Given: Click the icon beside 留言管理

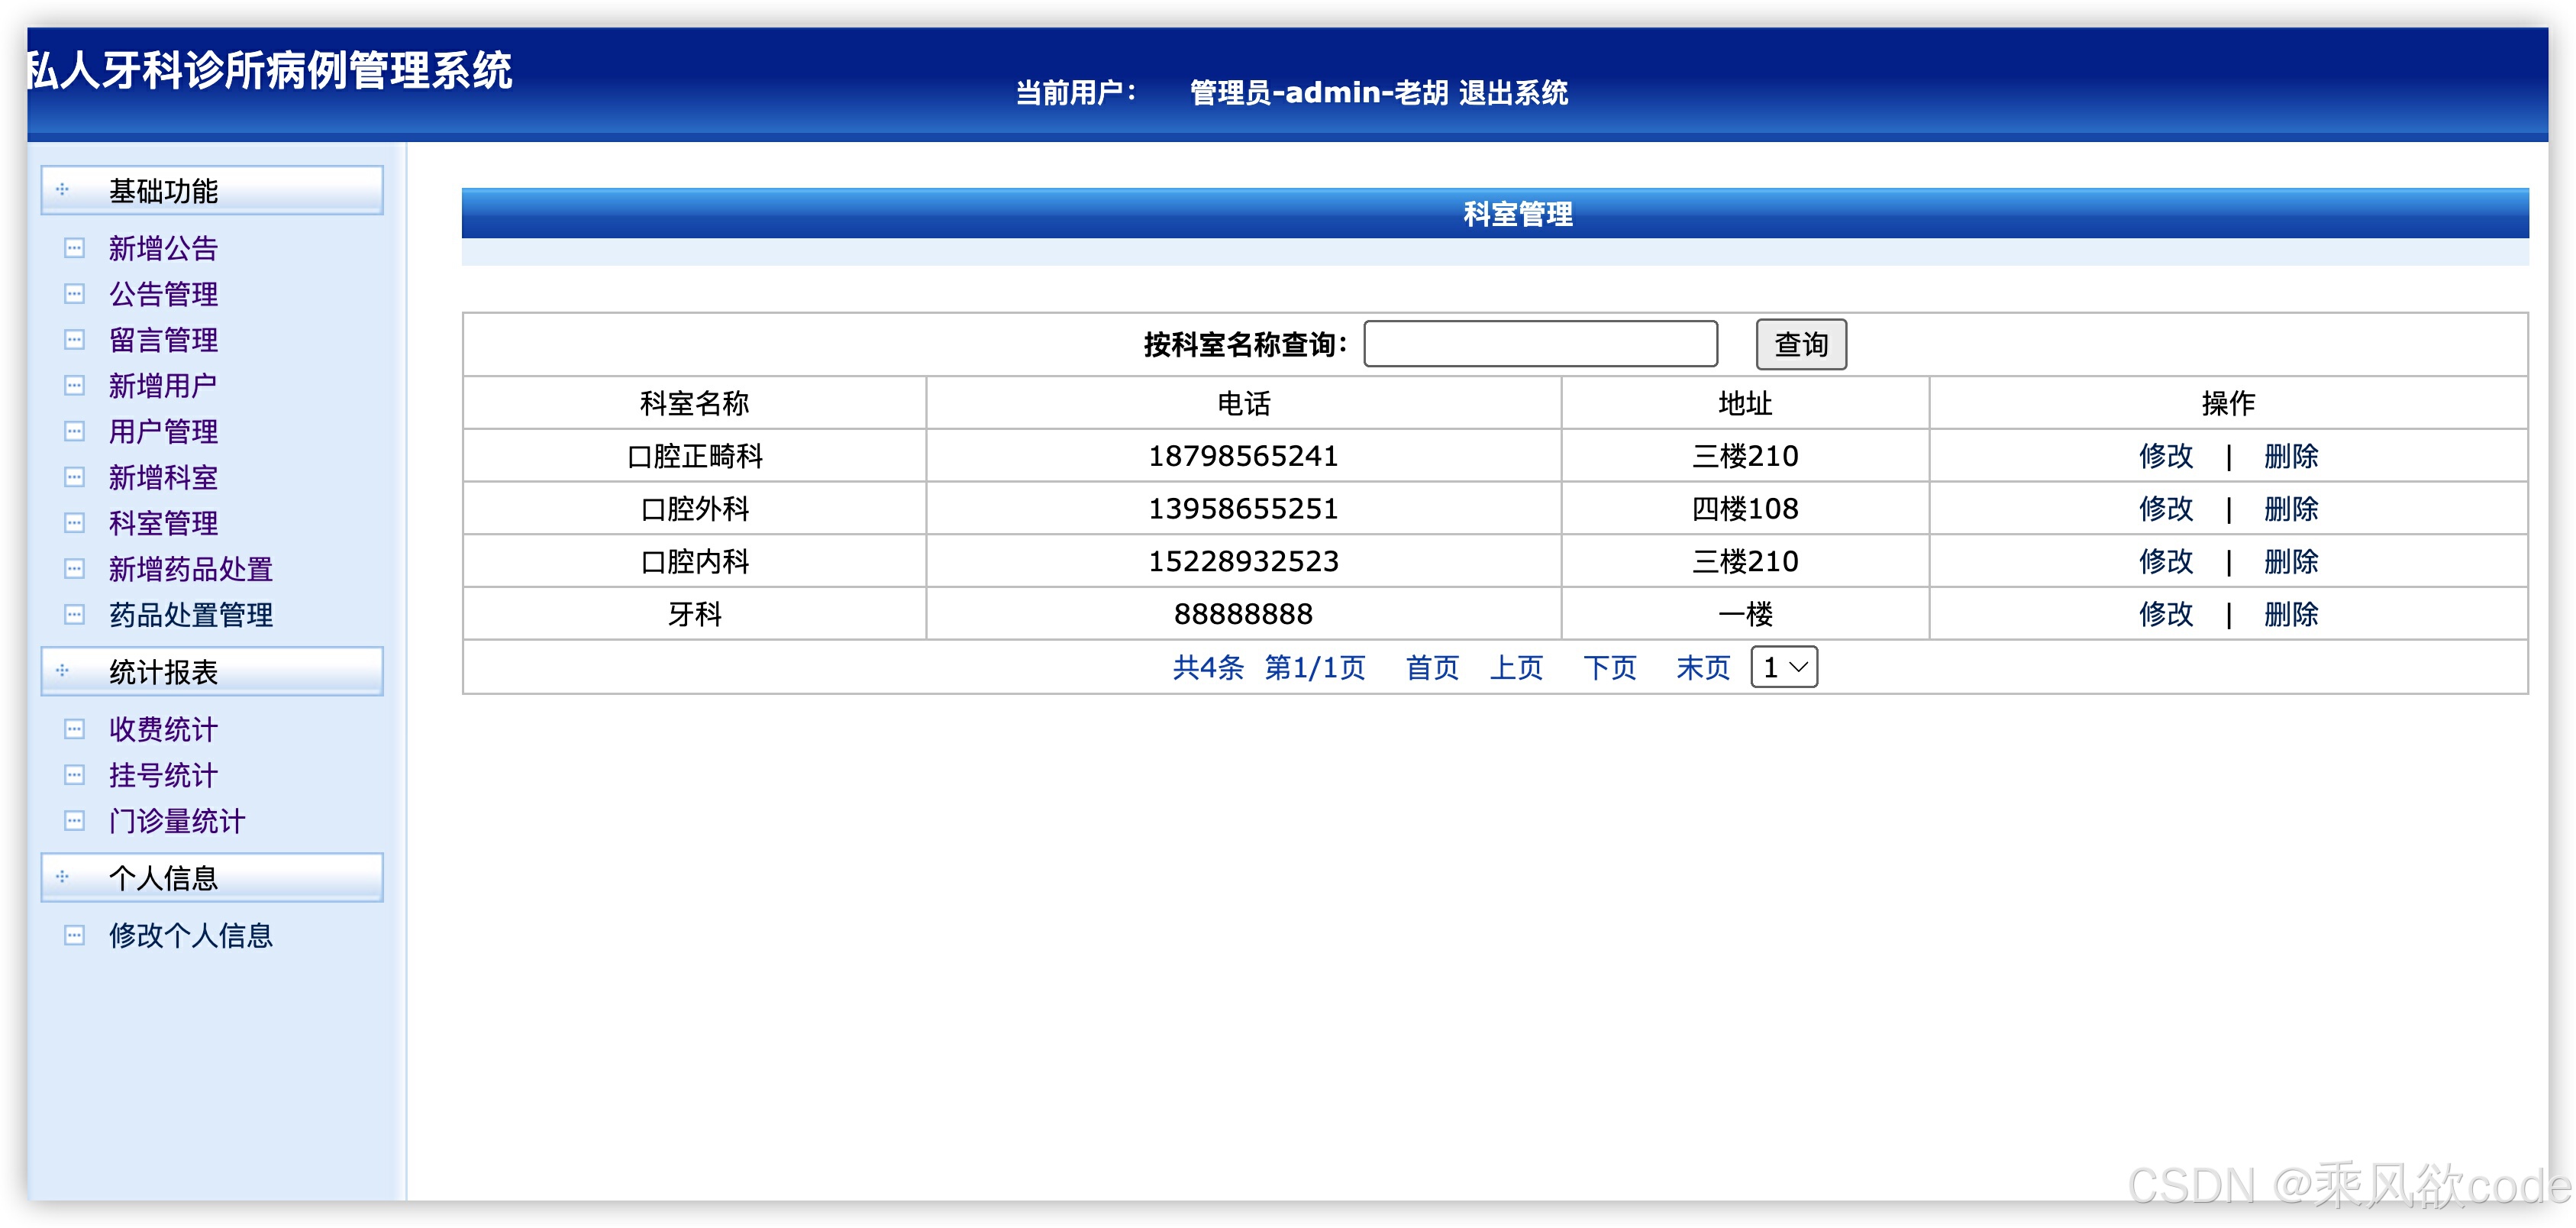Looking at the screenshot, I should 74,340.
